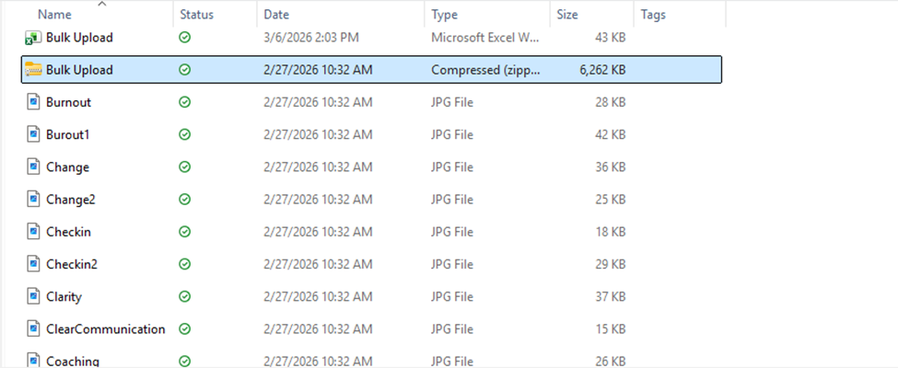Click the Change JPG file icon
Viewport: 898px width, 368px height.
33,167
